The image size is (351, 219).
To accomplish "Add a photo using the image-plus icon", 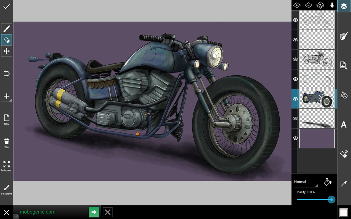I will point(344,65).
